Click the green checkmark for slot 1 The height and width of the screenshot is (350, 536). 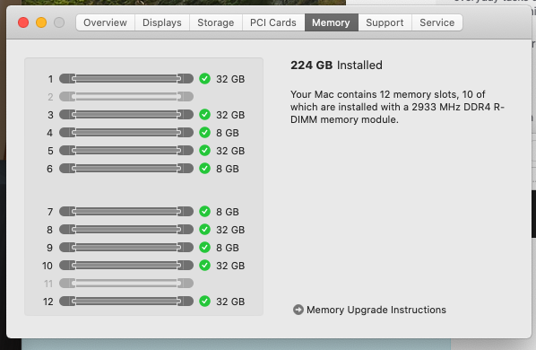(x=204, y=79)
